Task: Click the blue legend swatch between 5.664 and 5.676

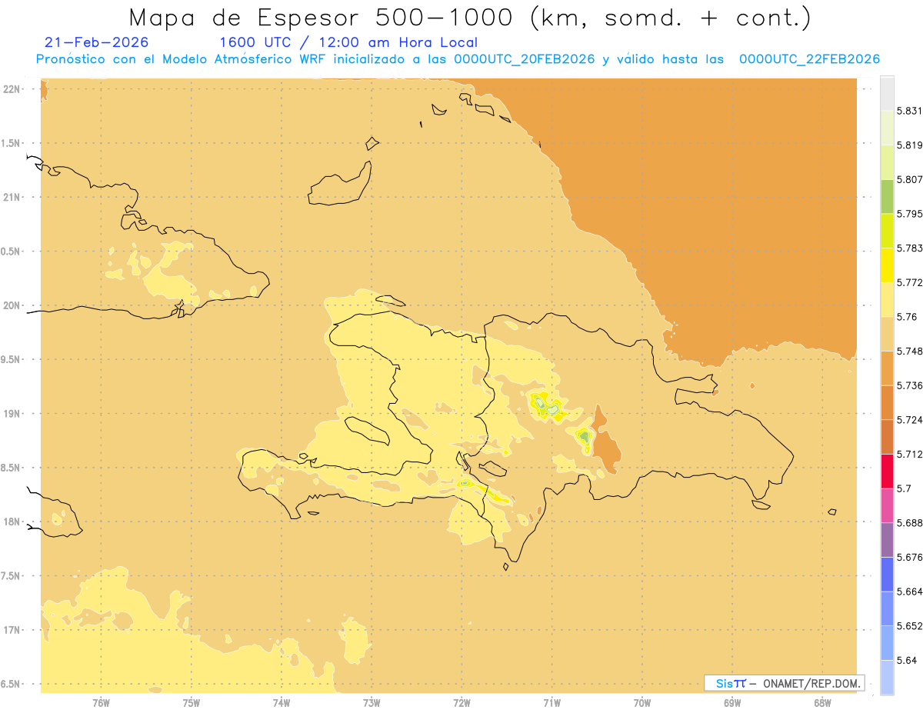Action: (887, 574)
